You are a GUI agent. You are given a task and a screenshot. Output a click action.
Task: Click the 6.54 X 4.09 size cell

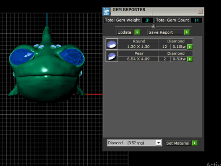tap(138, 59)
